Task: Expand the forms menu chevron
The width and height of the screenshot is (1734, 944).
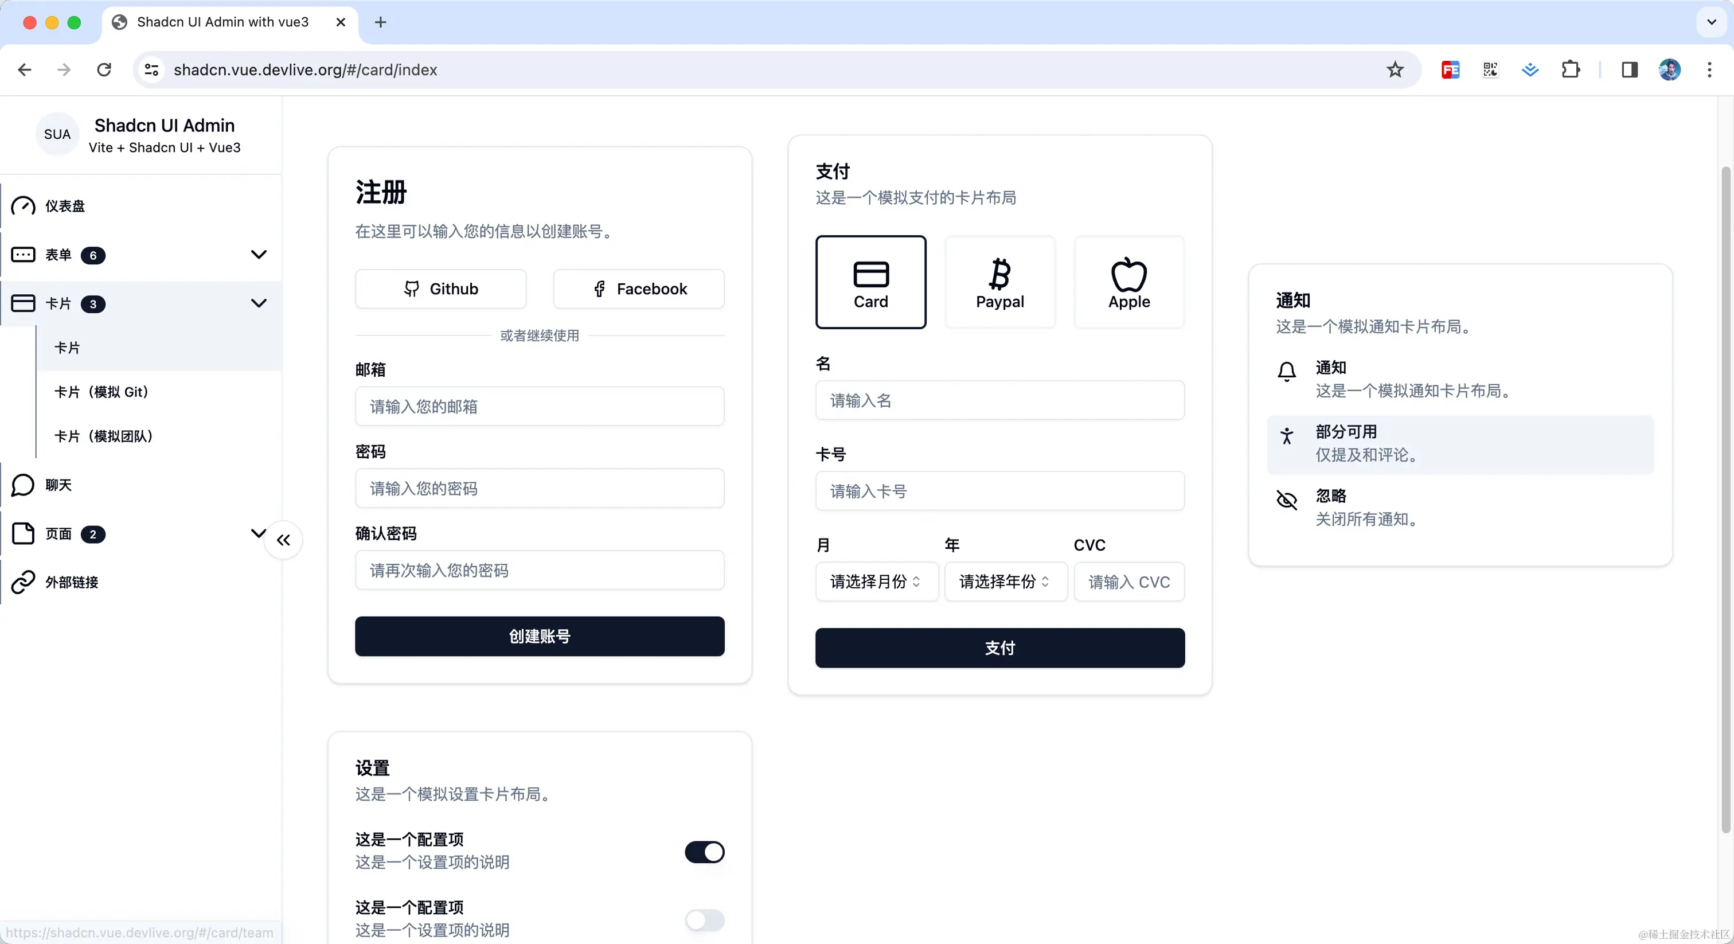Action: [259, 255]
